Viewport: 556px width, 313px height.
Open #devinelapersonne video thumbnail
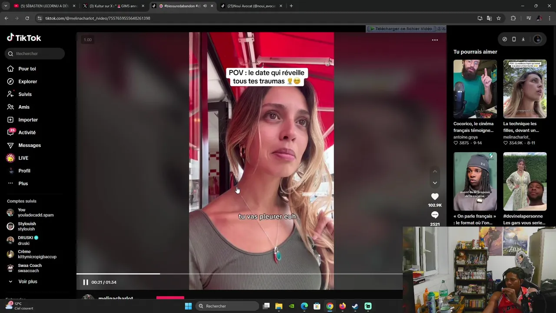pyautogui.click(x=525, y=181)
